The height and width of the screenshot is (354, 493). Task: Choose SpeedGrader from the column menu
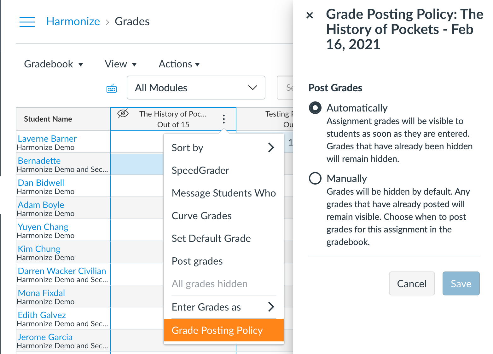click(200, 170)
